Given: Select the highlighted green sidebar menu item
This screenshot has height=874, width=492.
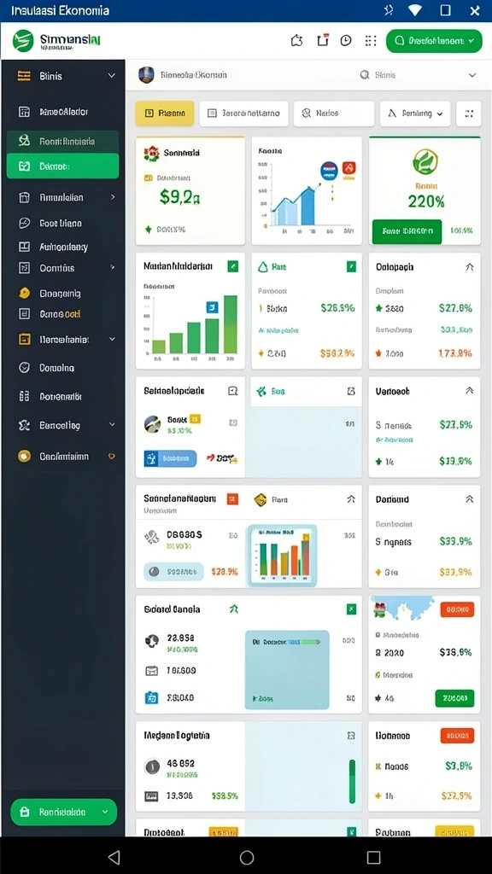Looking at the screenshot, I should 62,166.
